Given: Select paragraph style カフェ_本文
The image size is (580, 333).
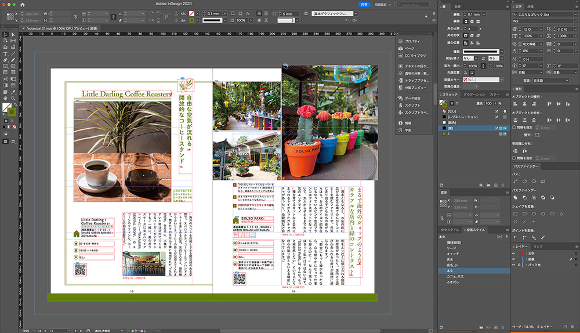Looking at the screenshot, I should [474, 276].
